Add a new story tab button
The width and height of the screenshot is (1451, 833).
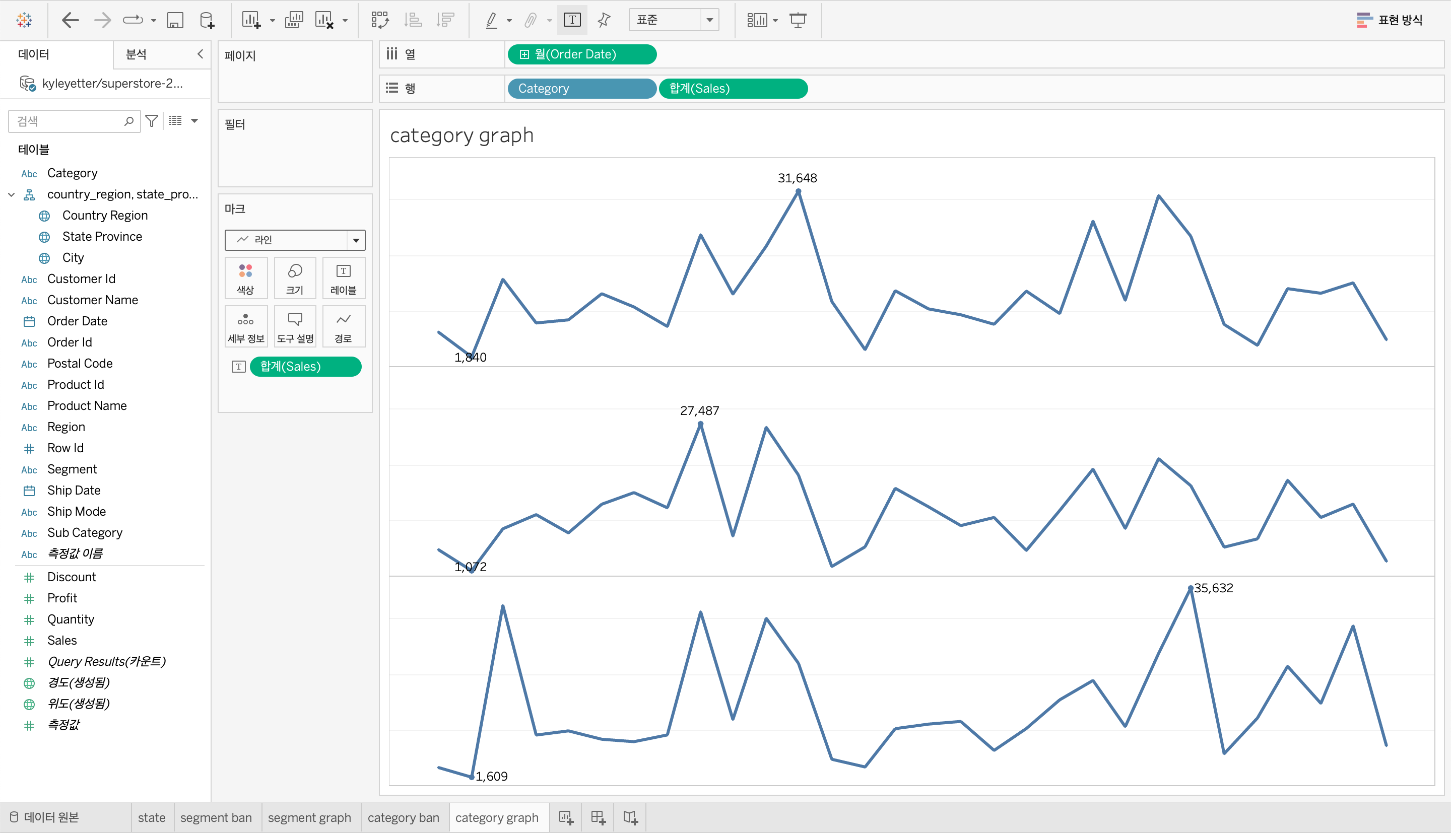point(630,817)
